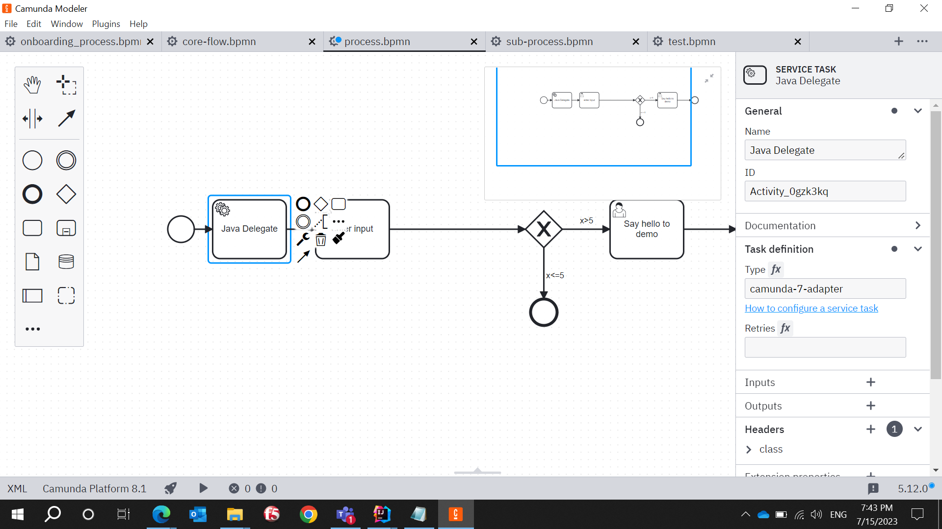
Task: Collapse the General section
Action: click(917, 111)
